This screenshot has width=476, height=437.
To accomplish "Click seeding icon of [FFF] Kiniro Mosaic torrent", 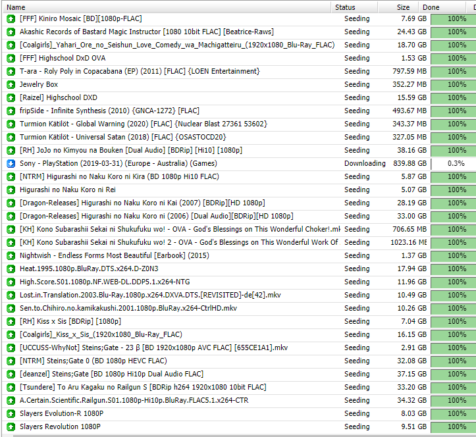I will coord(11,18).
